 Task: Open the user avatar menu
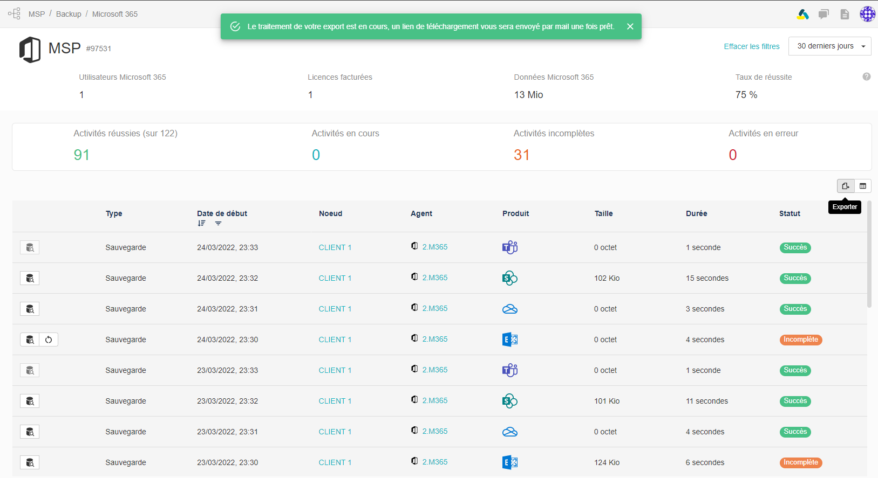point(867,14)
